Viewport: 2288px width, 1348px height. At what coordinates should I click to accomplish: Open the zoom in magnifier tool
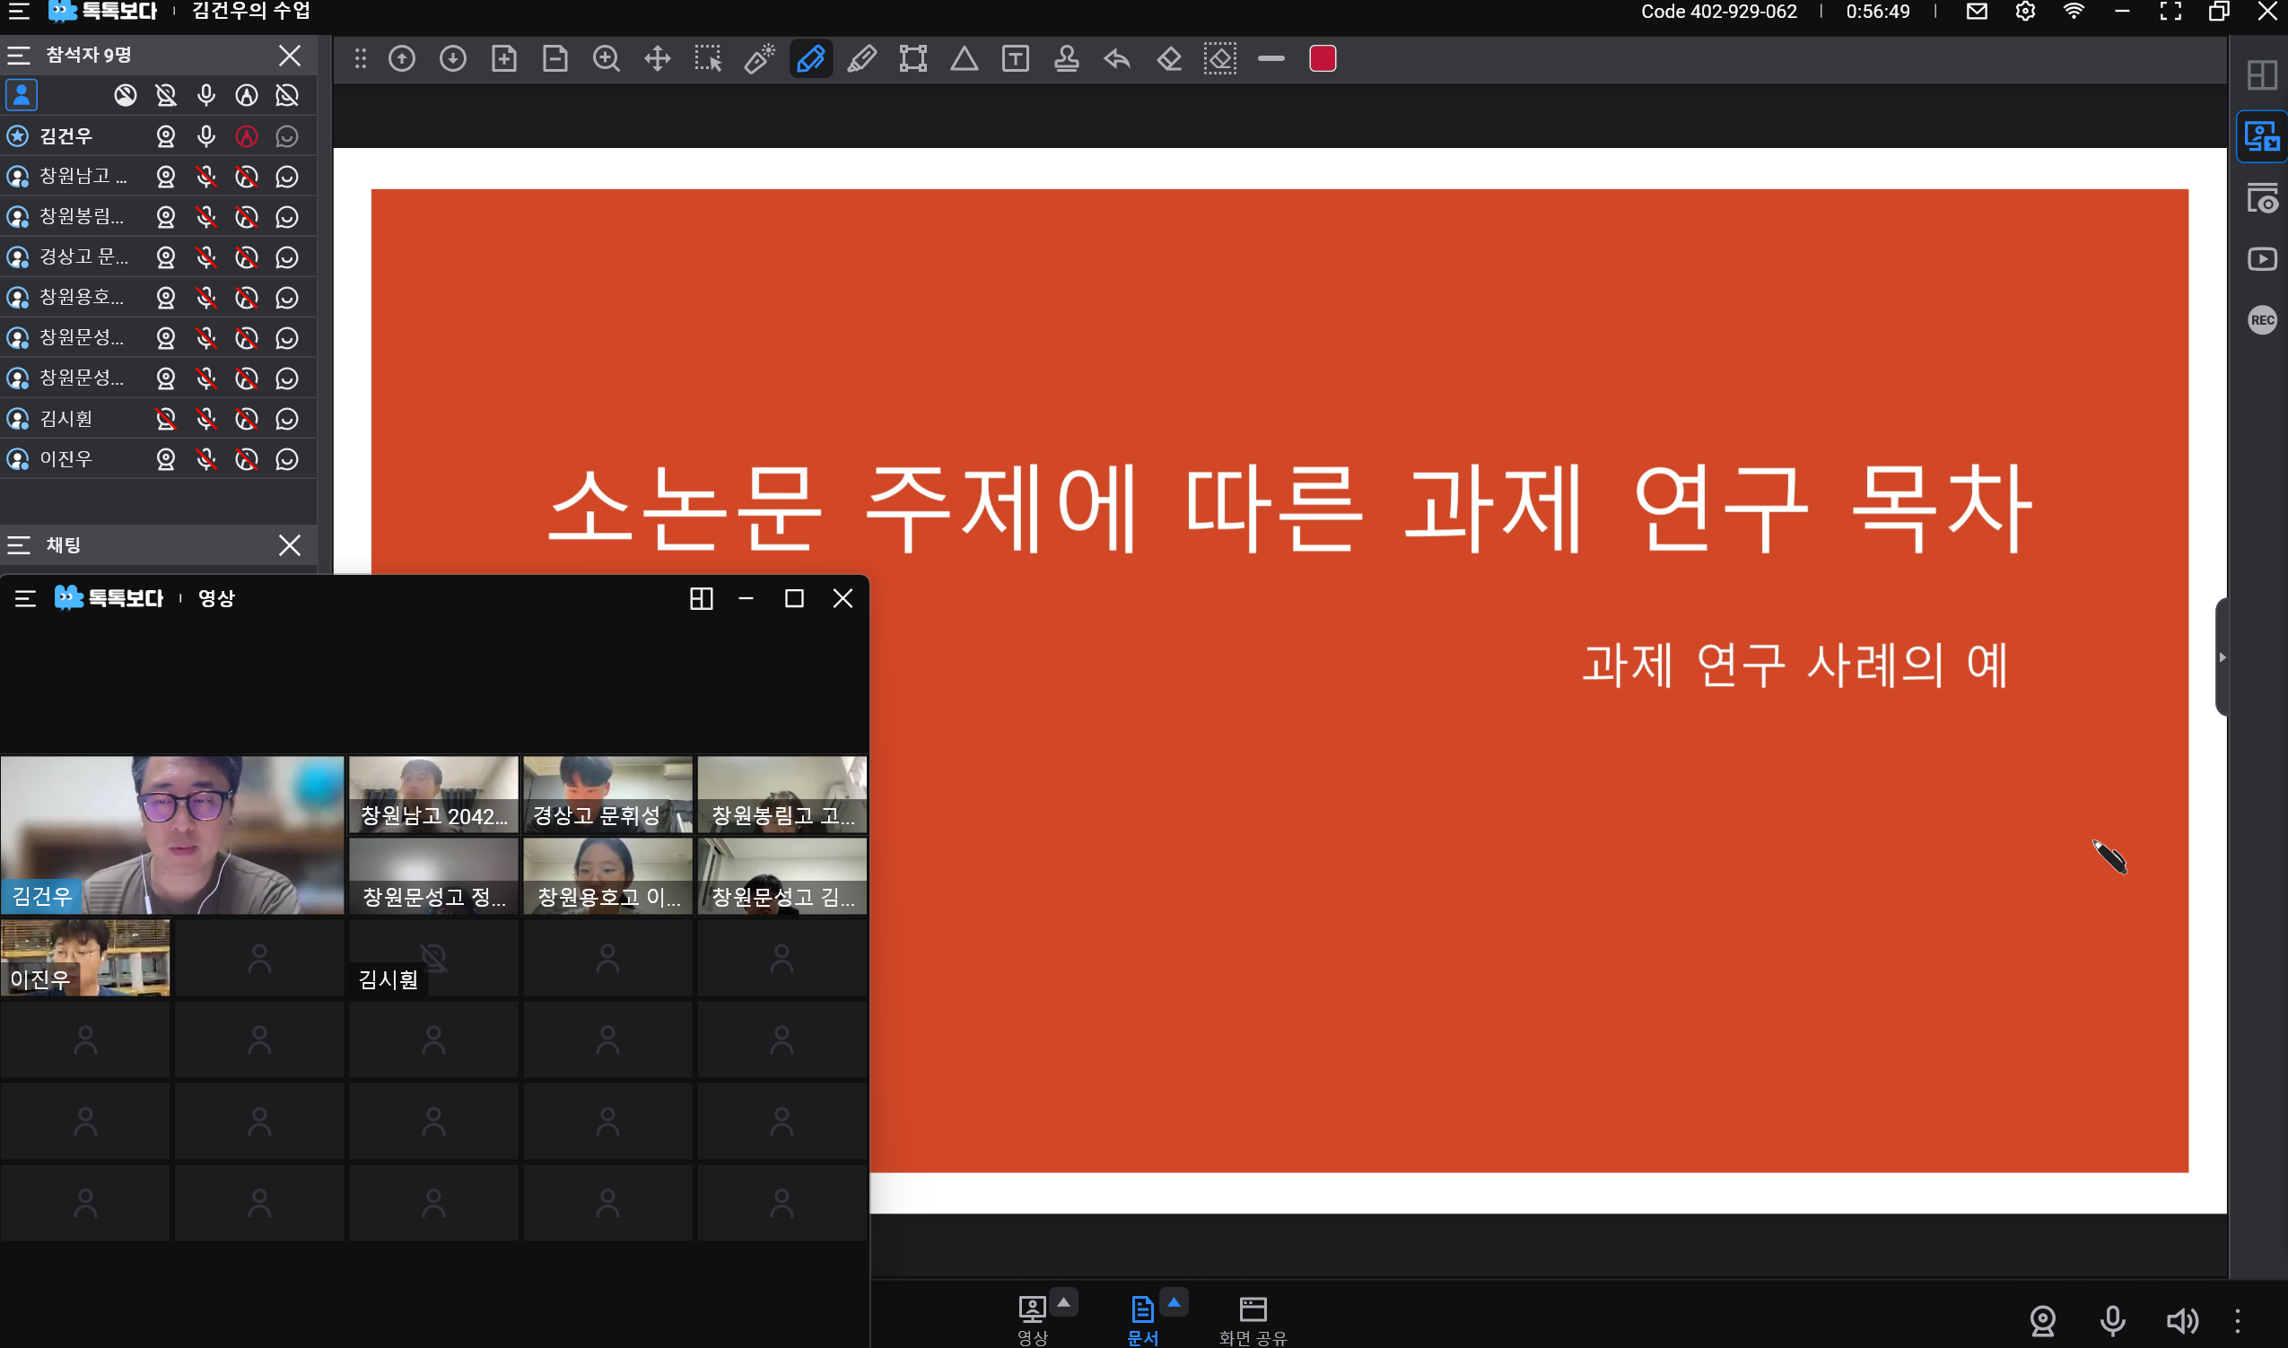tap(606, 60)
